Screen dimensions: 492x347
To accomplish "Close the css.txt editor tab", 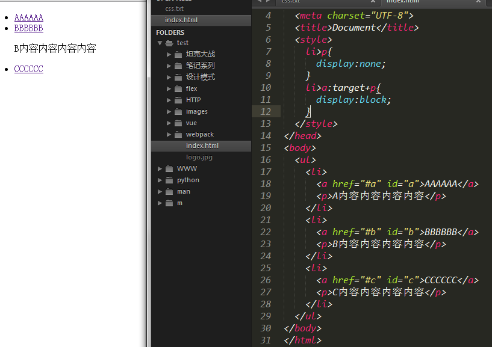I will [x=373, y=2].
